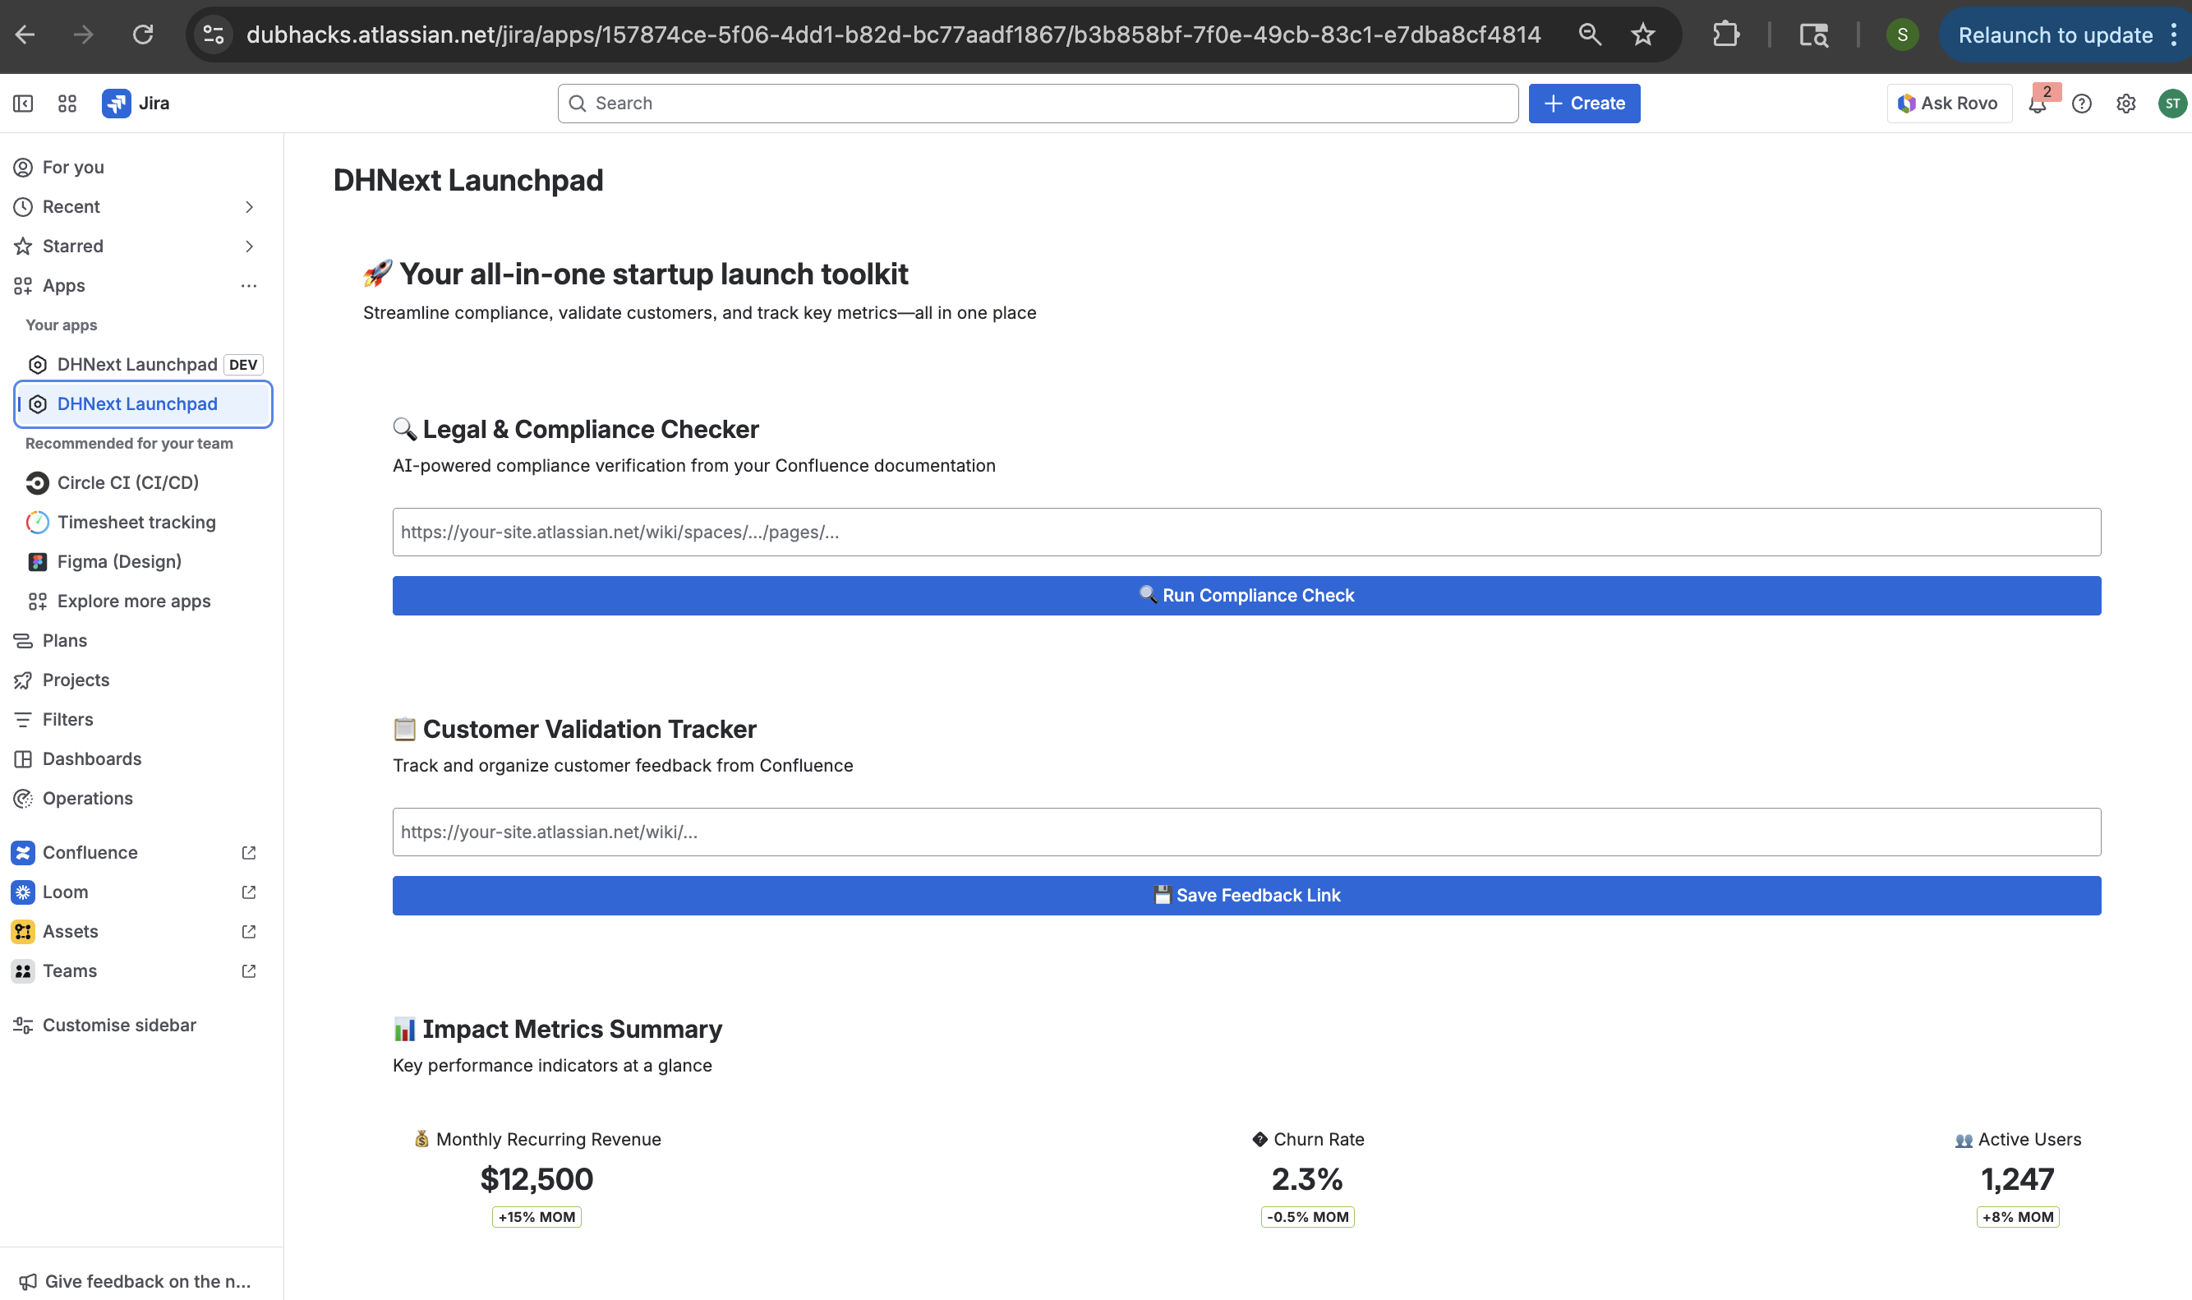
Task: Select Filters in the sidebar
Action: click(67, 719)
